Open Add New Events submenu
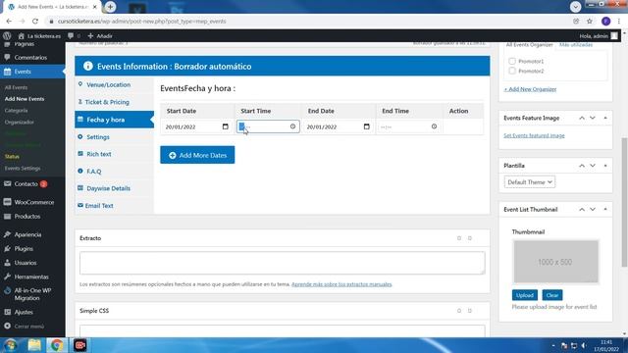Image resolution: width=628 pixels, height=353 pixels. pyautogui.click(x=25, y=99)
